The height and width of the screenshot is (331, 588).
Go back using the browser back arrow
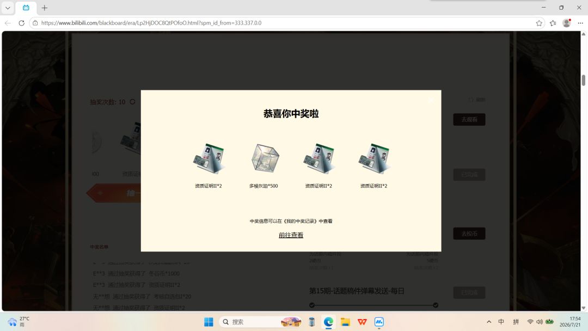point(8,23)
